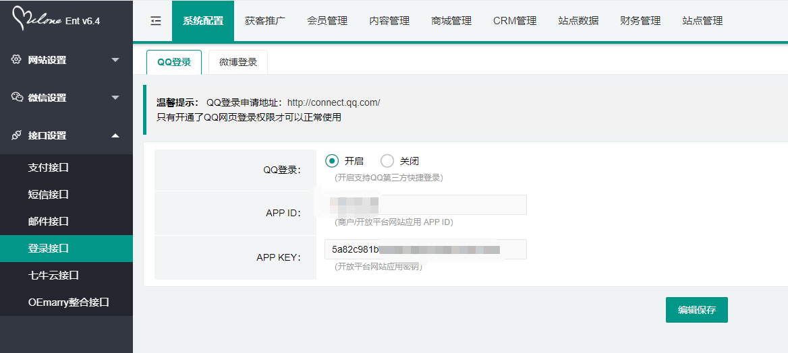Viewport: 788px width, 353px height.
Task: Select the 关闭 radio button
Action: click(x=387, y=161)
